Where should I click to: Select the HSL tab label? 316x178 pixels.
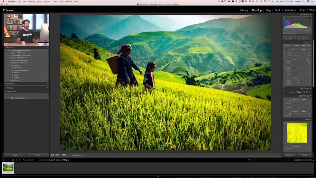pos(292,92)
